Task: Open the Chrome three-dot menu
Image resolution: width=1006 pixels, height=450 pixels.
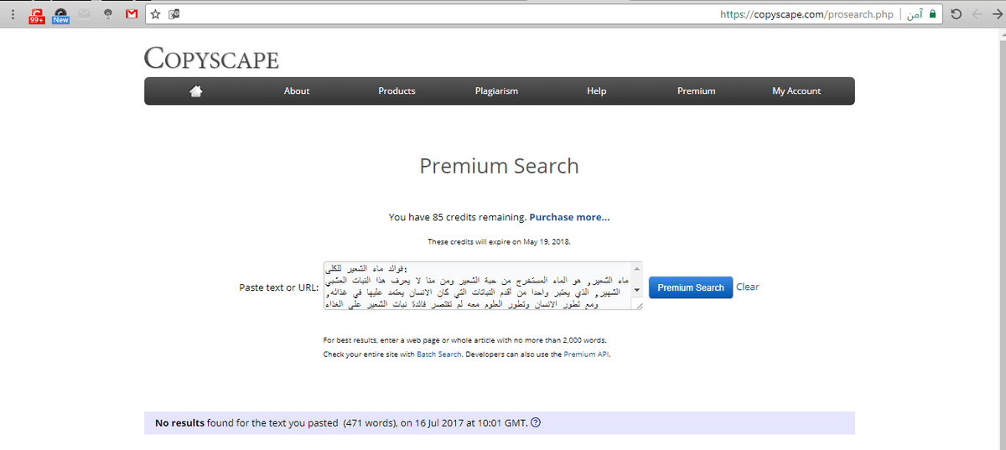Action: click(x=11, y=14)
